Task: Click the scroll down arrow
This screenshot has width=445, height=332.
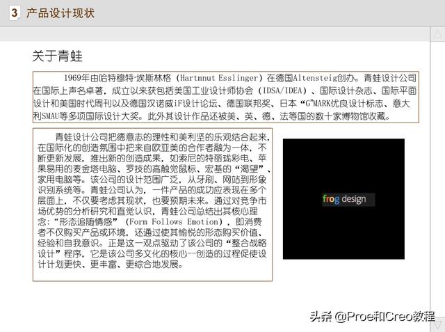Action: pos(437,325)
